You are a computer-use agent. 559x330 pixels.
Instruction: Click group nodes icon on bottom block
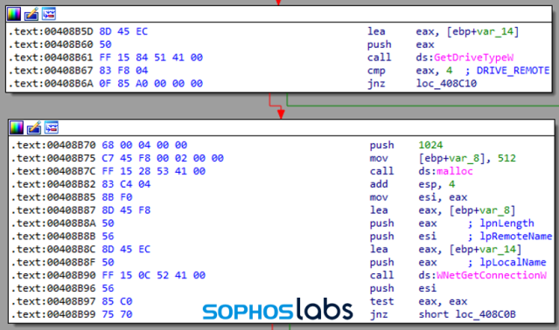[52, 127]
